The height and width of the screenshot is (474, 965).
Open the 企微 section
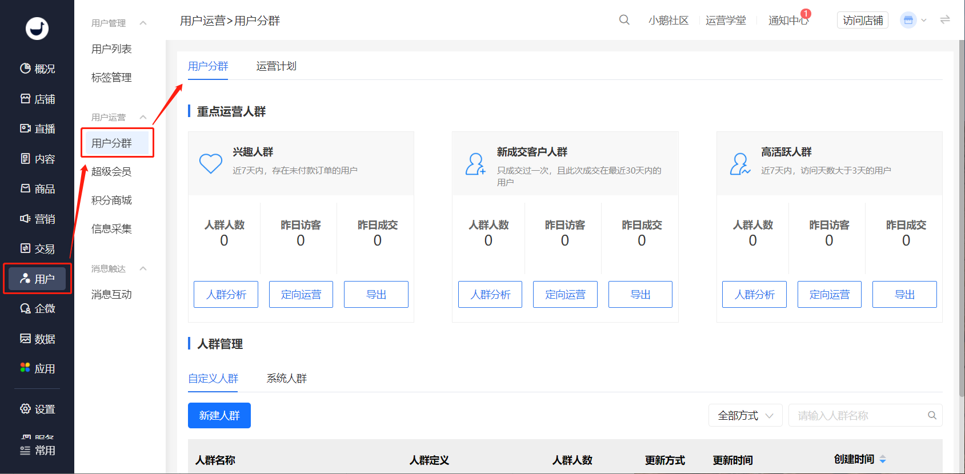click(37, 308)
